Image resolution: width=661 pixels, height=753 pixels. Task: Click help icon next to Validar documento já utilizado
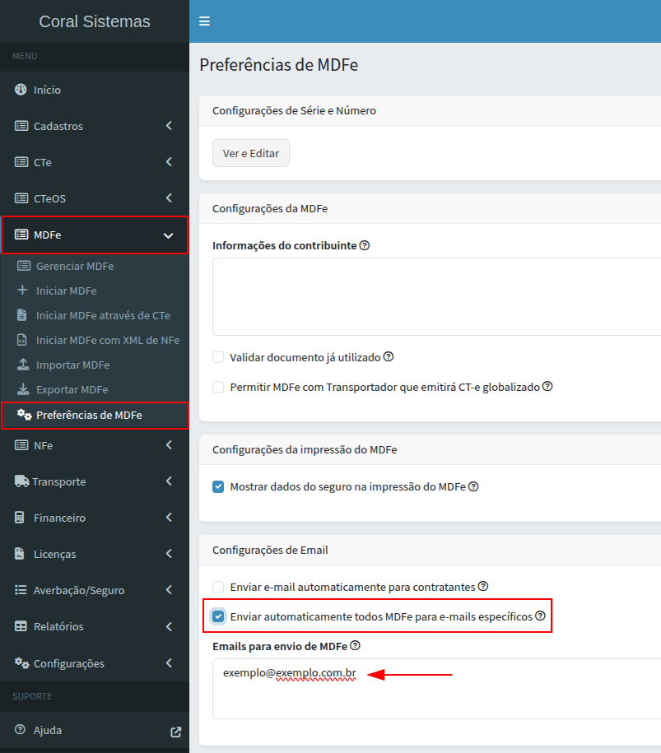389,357
